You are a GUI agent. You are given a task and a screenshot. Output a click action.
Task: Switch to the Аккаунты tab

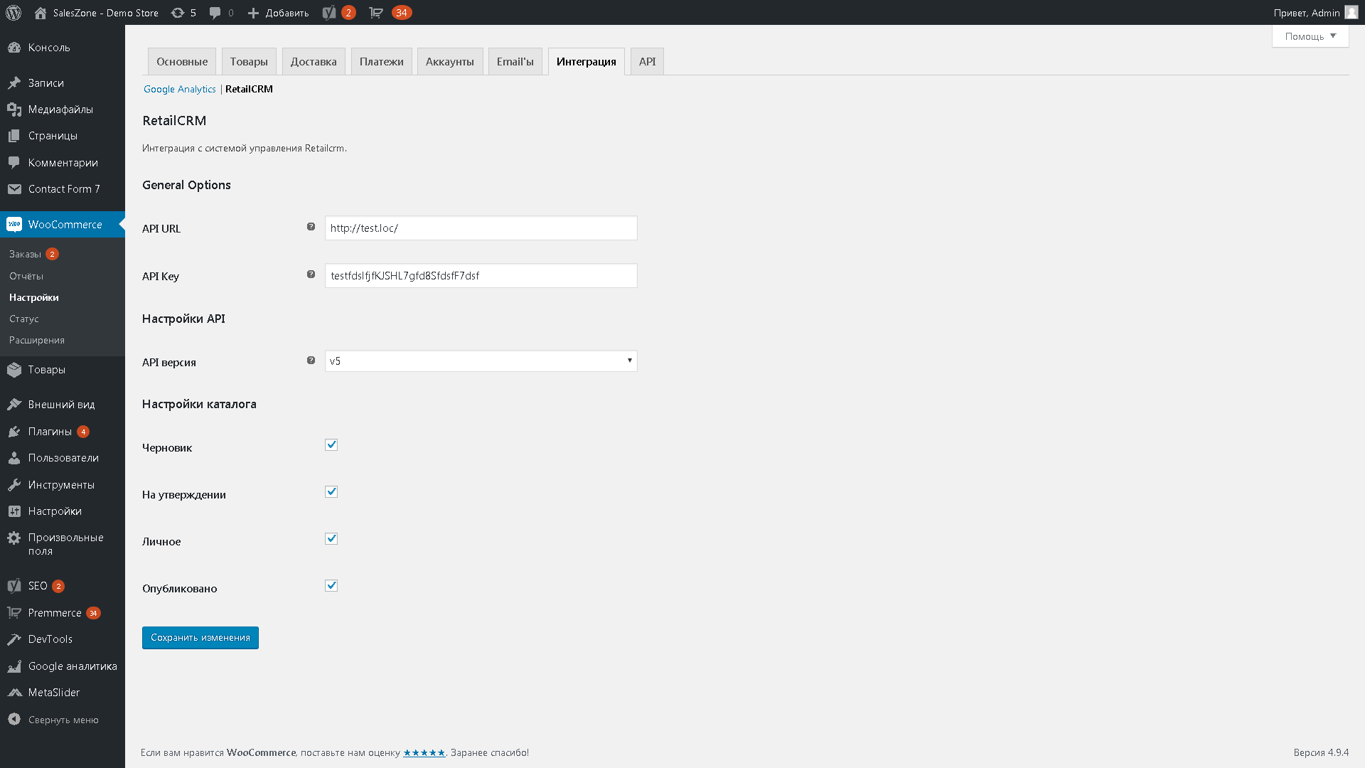pyautogui.click(x=450, y=62)
